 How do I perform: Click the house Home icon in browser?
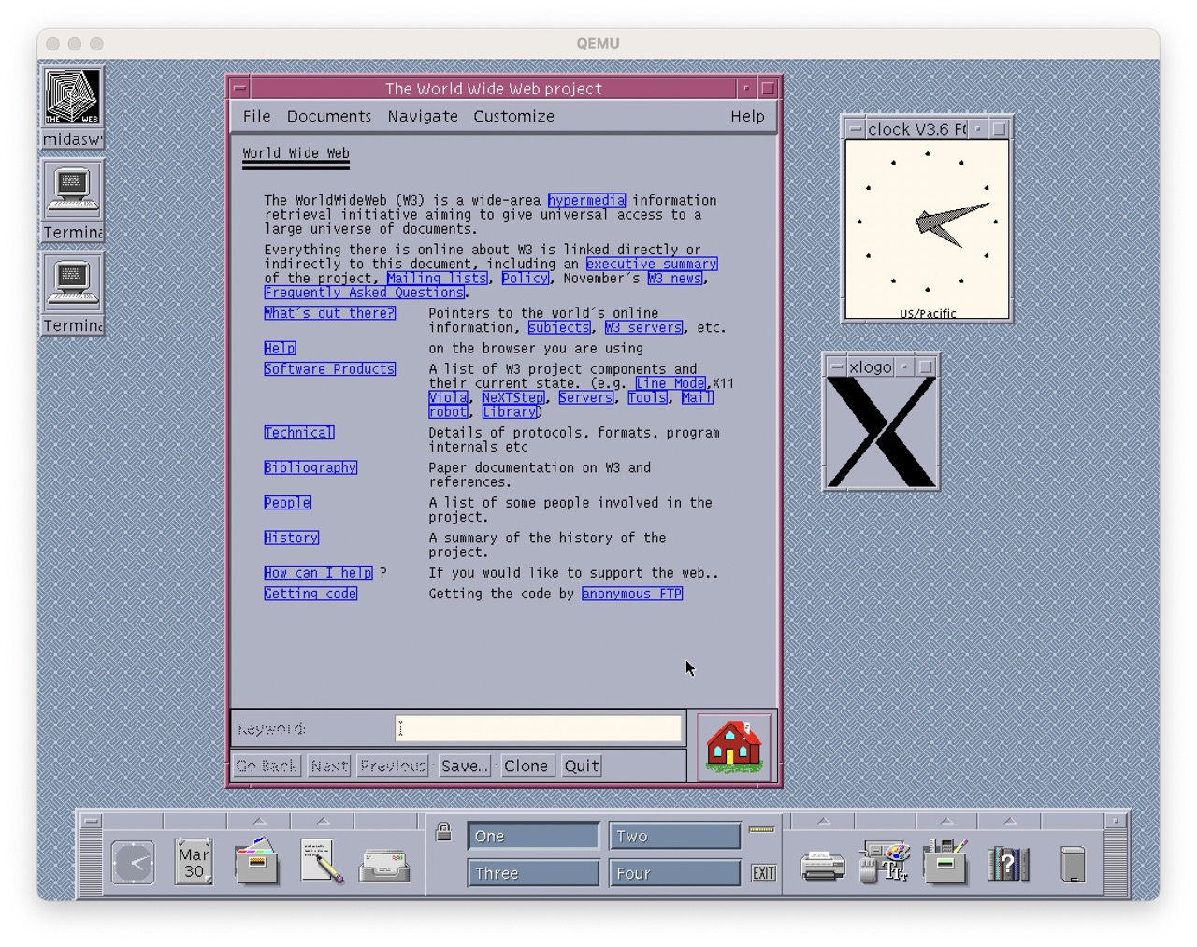click(x=734, y=746)
